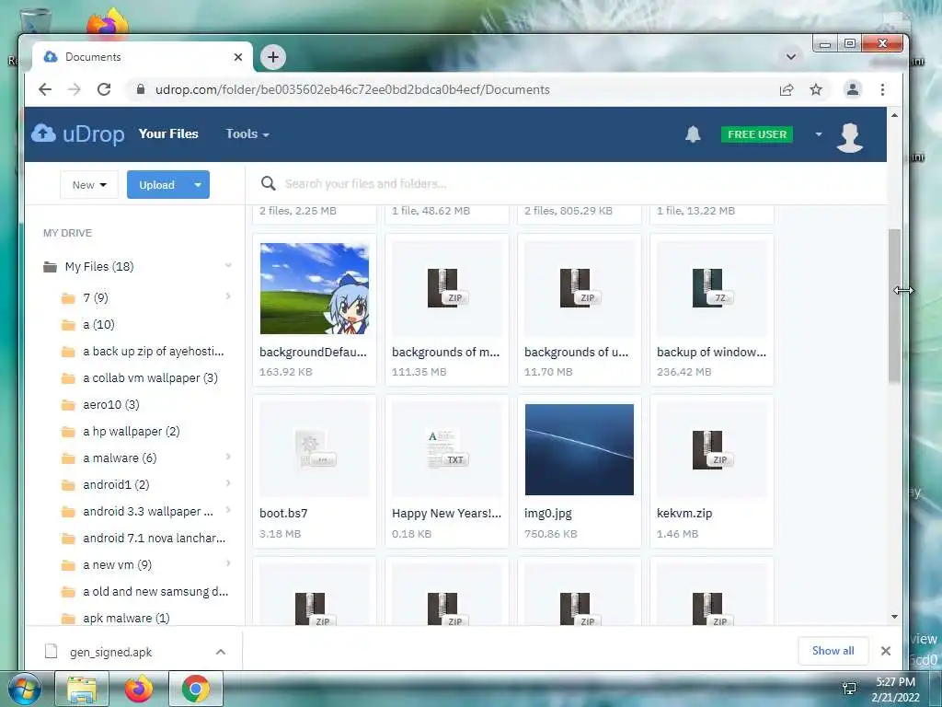Viewport: 942px width, 707px height.
Task: Share this page from address bar
Action: coord(786,89)
